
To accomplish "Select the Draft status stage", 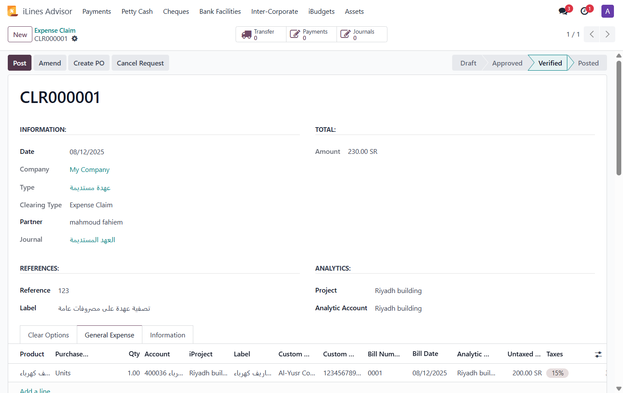I will click(468, 63).
